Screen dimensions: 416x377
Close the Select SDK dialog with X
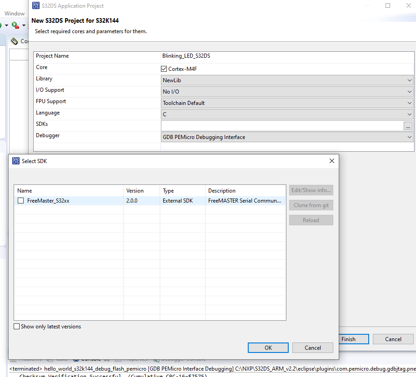[331, 161]
